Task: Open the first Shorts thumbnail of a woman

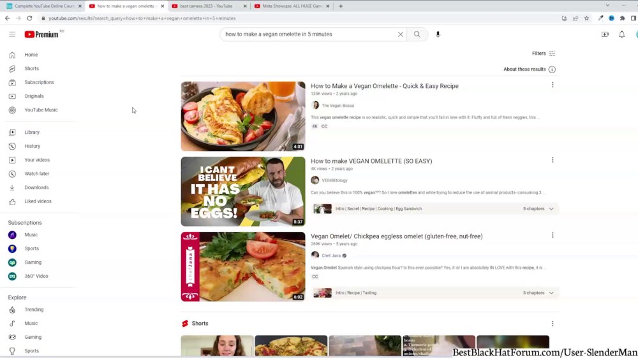Action: (218, 346)
